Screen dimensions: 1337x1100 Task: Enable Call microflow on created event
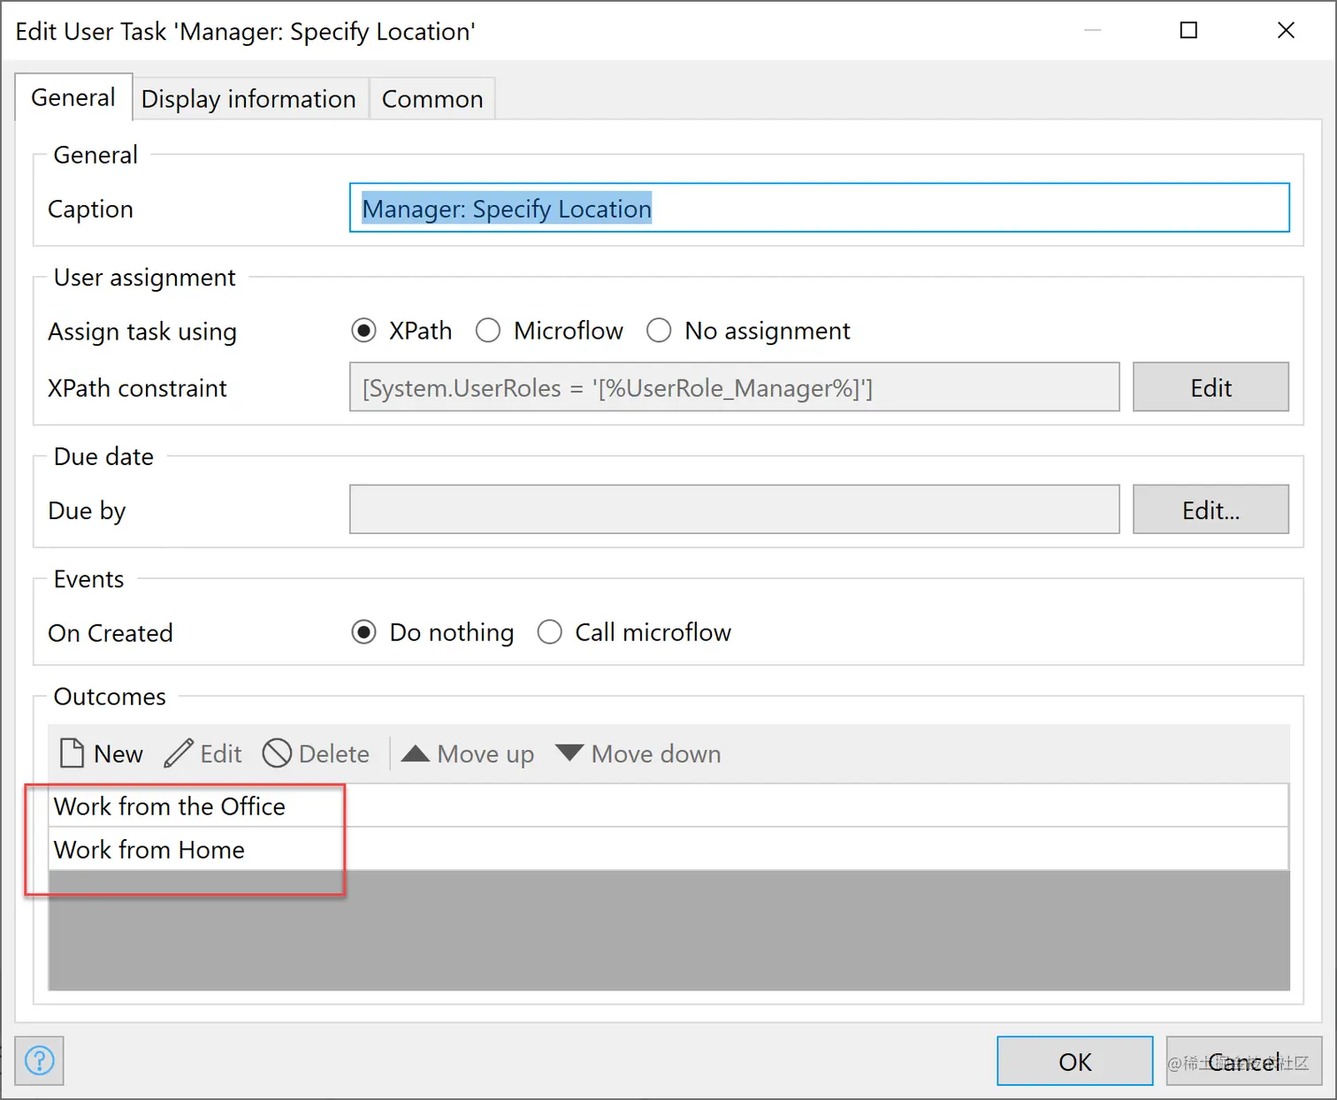click(x=549, y=632)
